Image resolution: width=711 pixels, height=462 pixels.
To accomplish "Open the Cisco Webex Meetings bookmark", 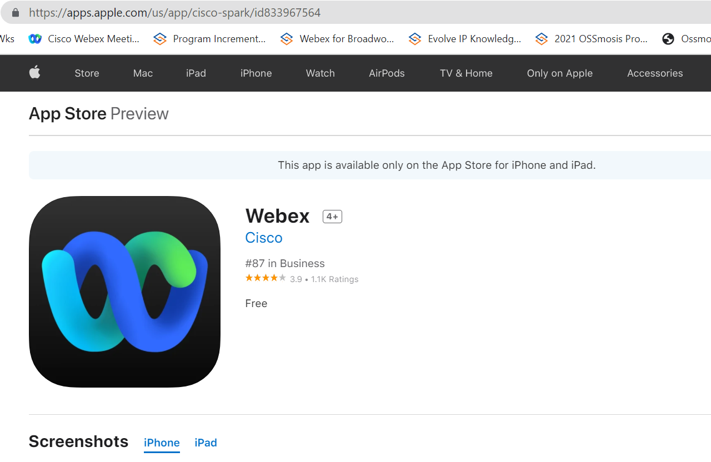I will [x=84, y=39].
